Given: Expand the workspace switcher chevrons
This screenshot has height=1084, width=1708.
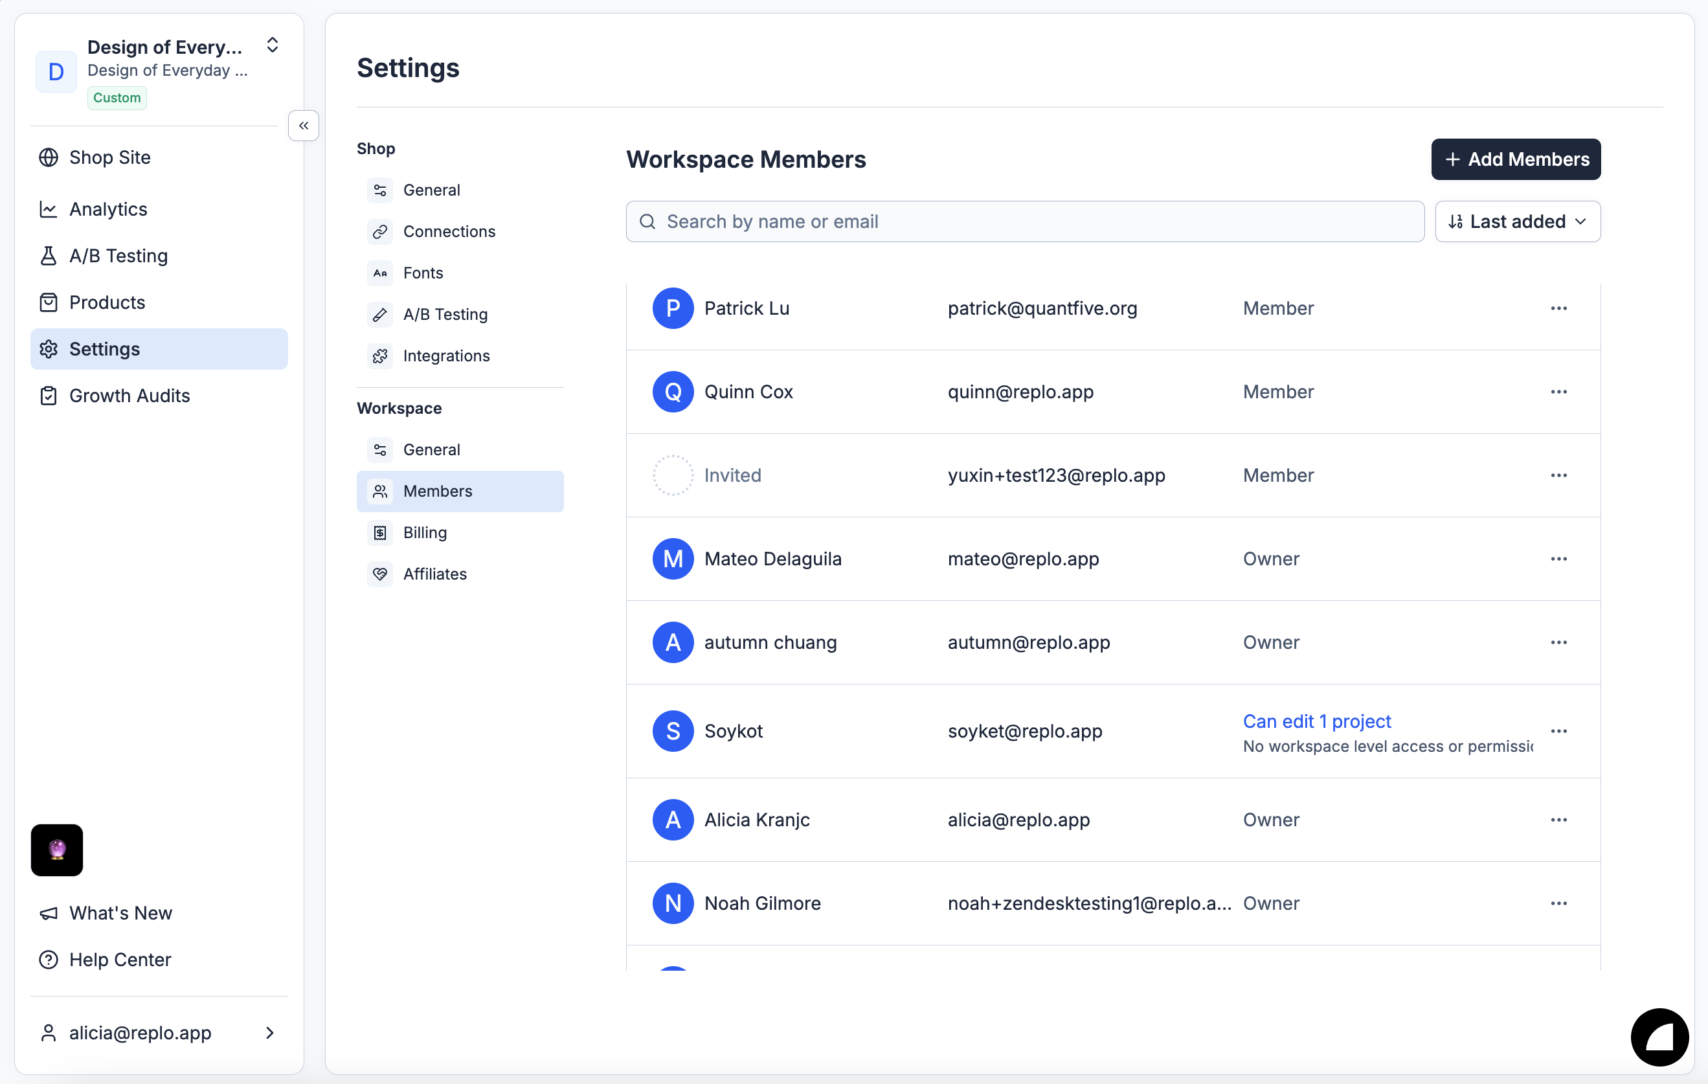Looking at the screenshot, I should (273, 45).
